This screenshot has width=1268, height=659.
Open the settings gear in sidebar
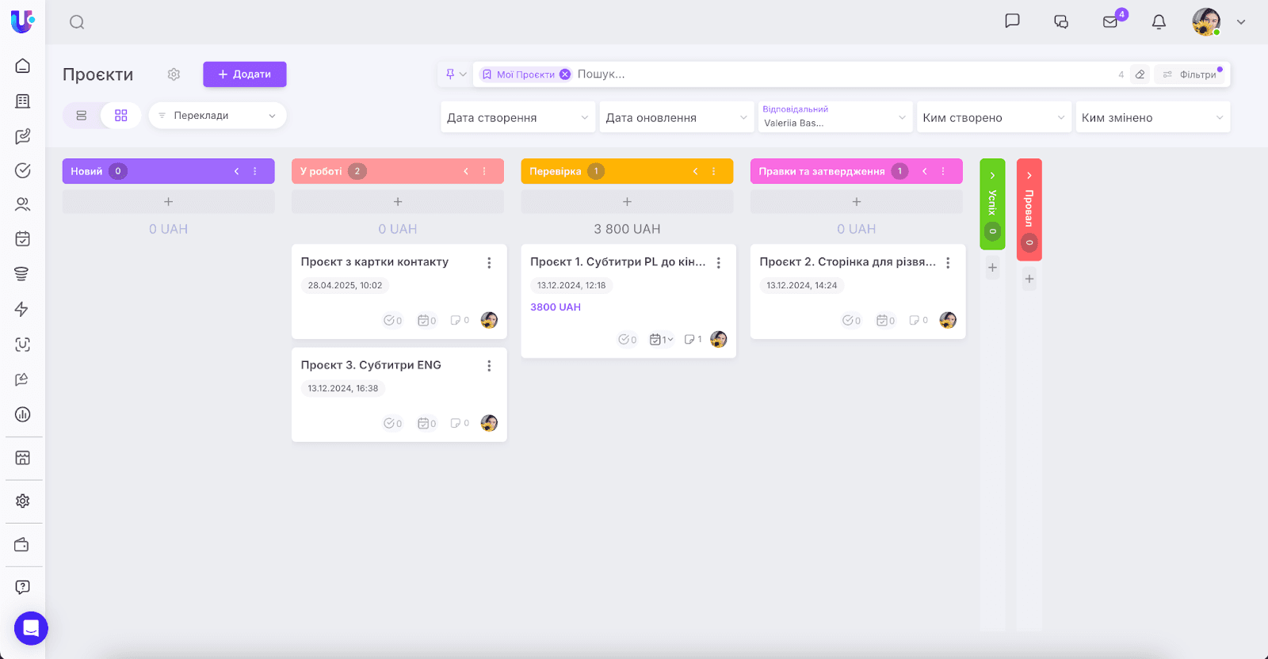pyautogui.click(x=23, y=501)
